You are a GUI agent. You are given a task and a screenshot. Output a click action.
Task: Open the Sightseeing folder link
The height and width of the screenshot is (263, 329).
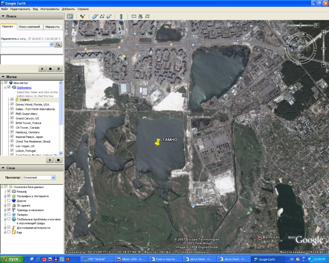pos(24,88)
